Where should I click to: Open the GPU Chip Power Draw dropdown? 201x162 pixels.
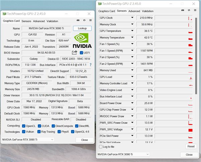tap(132, 110)
